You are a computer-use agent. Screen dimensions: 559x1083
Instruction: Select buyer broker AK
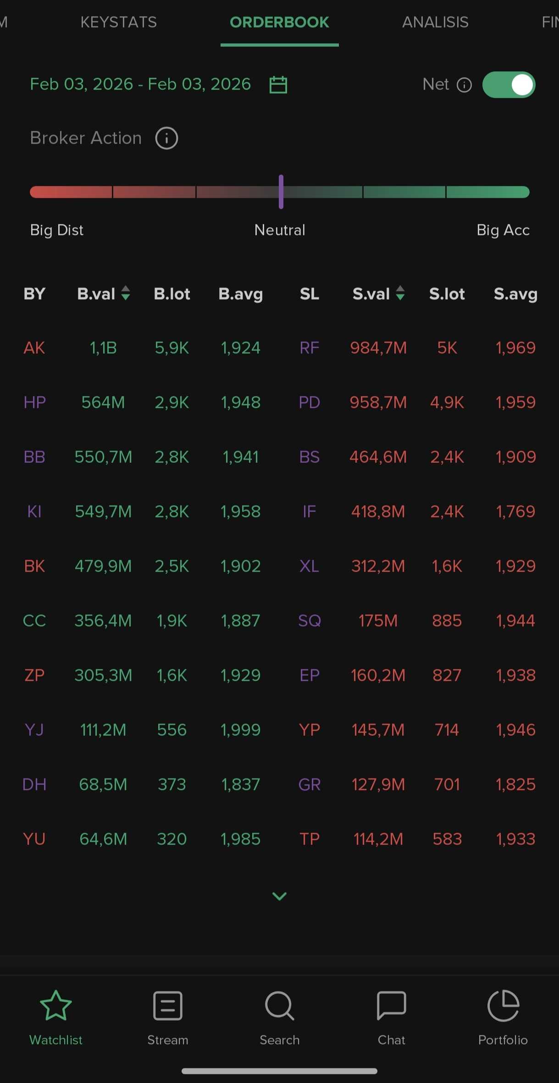[34, 348]
